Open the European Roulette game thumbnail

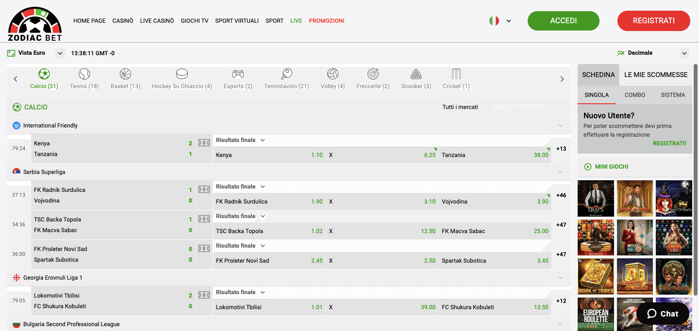(x=596, y=314)
